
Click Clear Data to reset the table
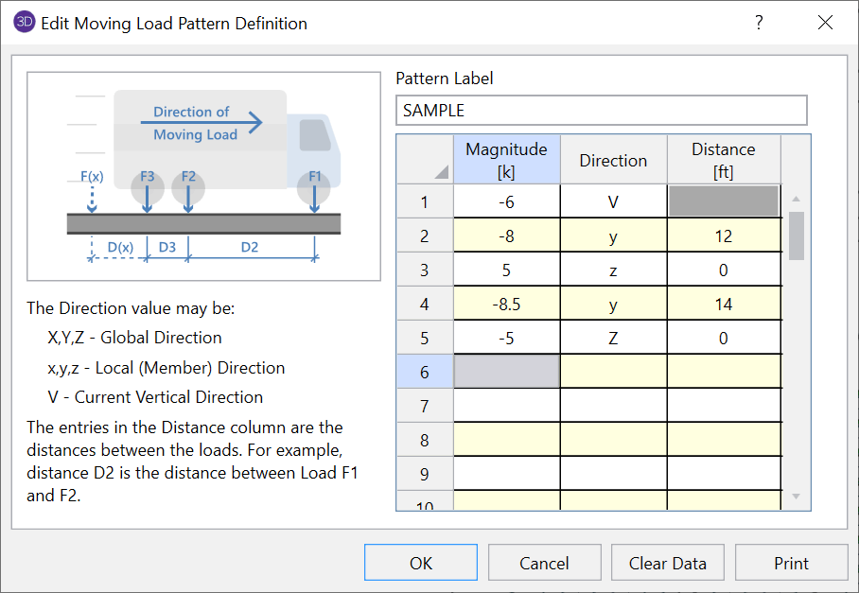click(667, 563)
